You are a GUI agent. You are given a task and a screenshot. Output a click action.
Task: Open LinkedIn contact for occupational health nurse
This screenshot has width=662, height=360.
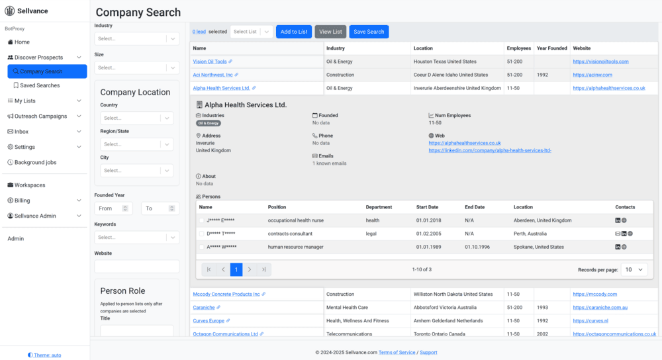618,220
